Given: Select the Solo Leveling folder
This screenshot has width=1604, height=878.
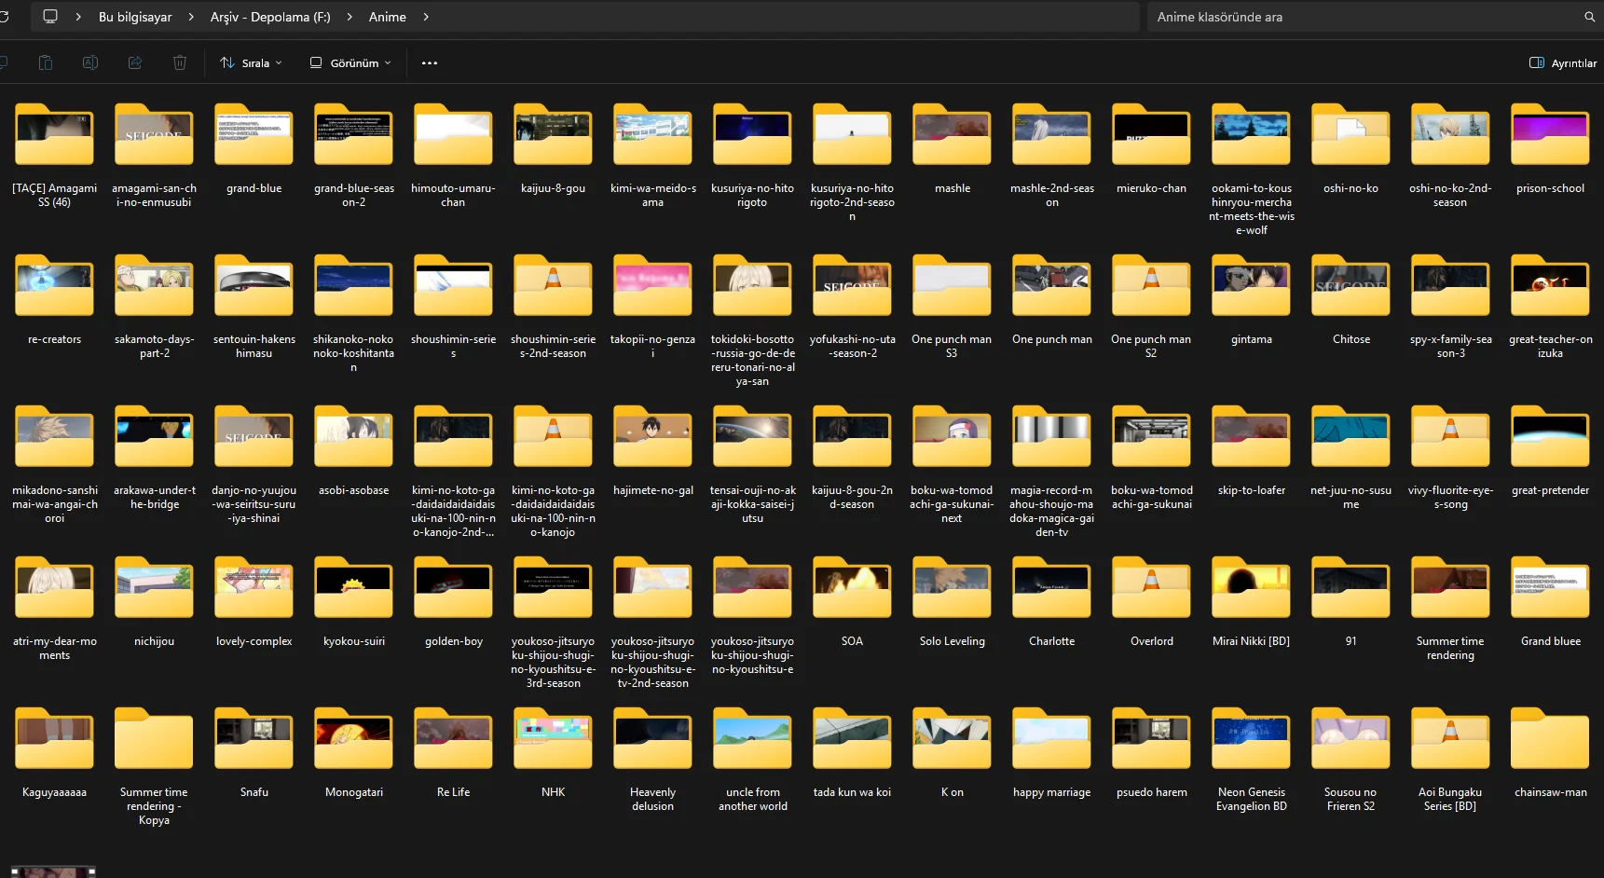Looking at the screenshot, I should [x=952, y=602].
